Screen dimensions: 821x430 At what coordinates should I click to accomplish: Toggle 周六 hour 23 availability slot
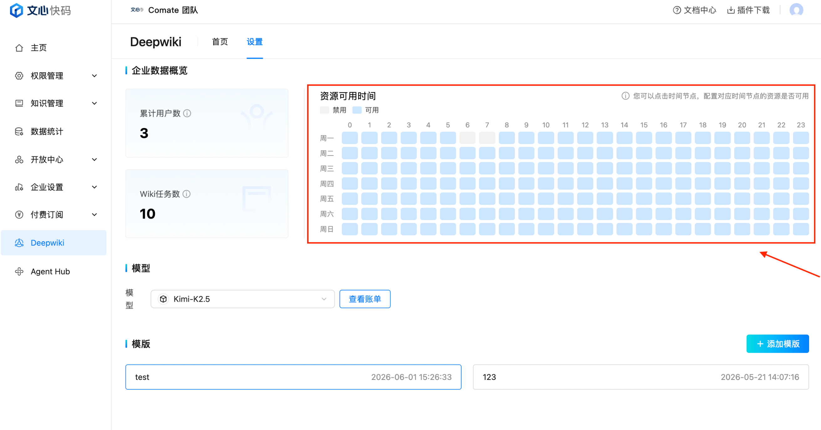tap(801, 214)
